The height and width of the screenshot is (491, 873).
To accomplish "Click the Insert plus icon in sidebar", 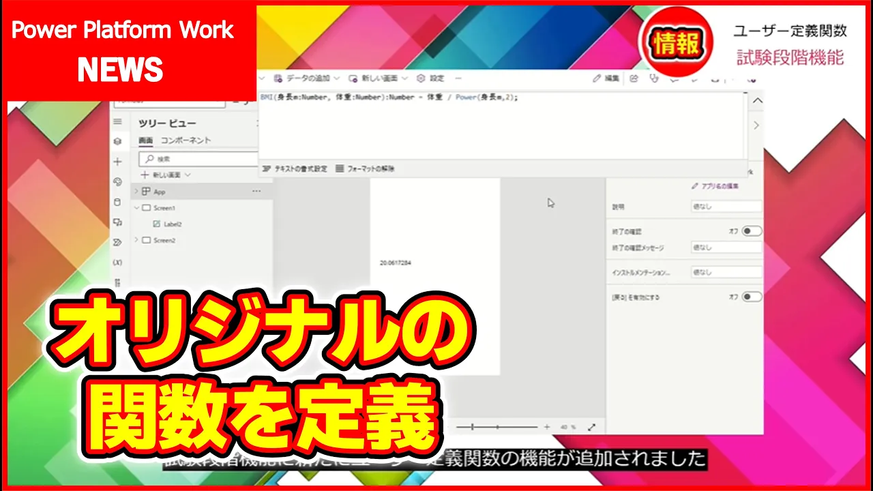I will click(x=117, y=162).
